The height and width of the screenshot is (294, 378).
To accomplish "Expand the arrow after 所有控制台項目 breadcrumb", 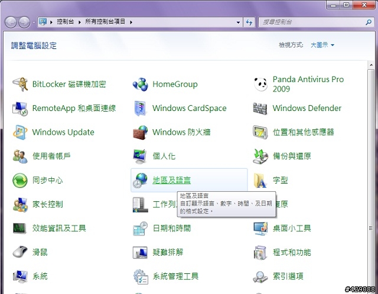I will (131, 22).
